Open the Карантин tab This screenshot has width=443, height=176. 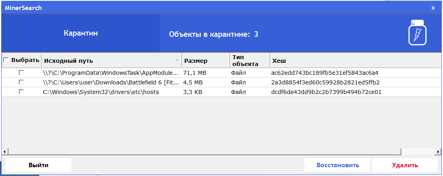[81, 33]
